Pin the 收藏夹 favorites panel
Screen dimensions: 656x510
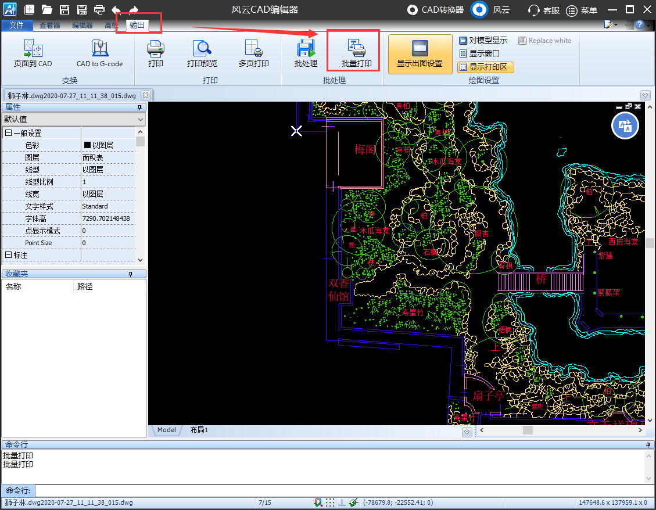pos(130,274)
